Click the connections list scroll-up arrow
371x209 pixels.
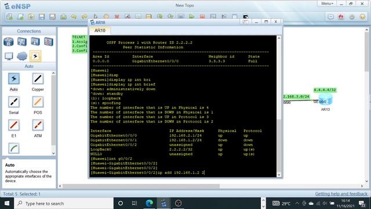tap(53, 73)
